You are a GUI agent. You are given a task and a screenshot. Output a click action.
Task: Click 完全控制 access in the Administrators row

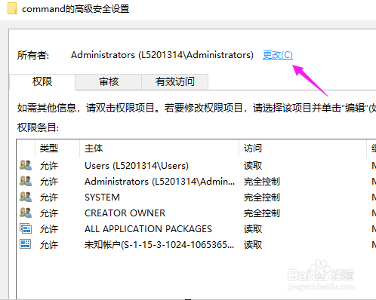pos(262,182)
